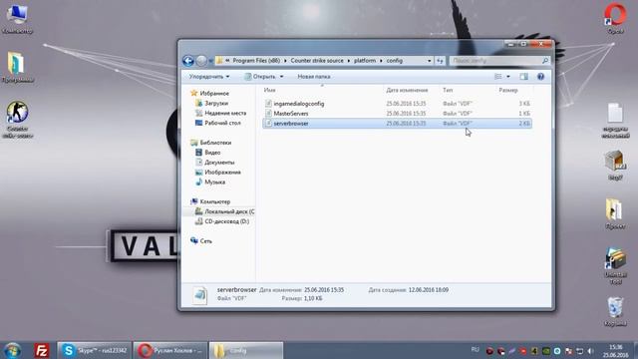Open Загрузки in navigation pane

click(x=216, y=103)
